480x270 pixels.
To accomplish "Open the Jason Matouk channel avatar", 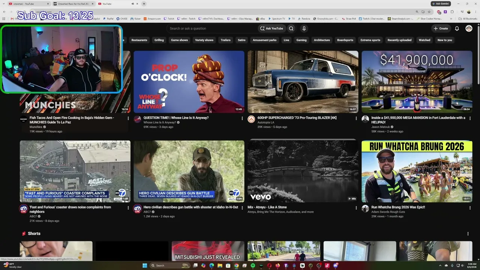I will [365, 119].
